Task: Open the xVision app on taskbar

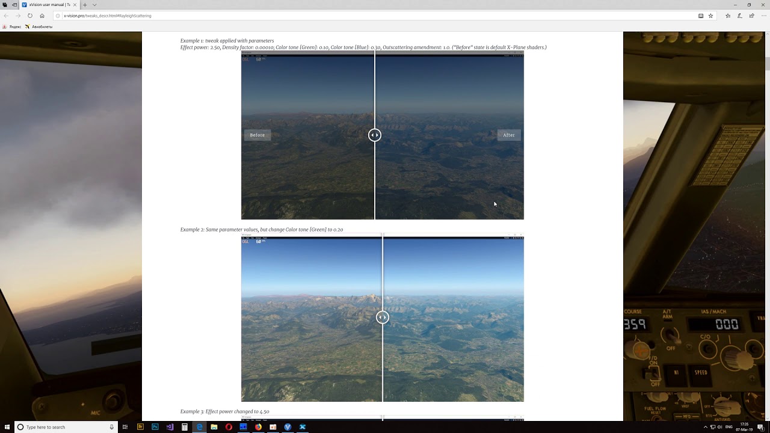Action: tap(288, 427)
